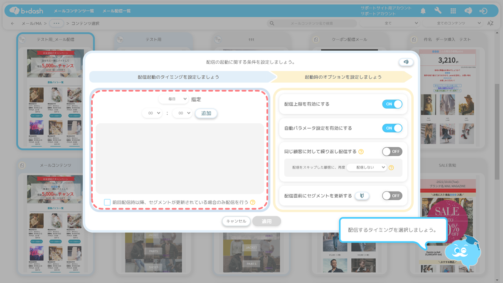This screenshot has width=503, height=283.
Task: Open help for 同じ顧客に対して繰り返し配信する
Action: click(x=361, y=152)
